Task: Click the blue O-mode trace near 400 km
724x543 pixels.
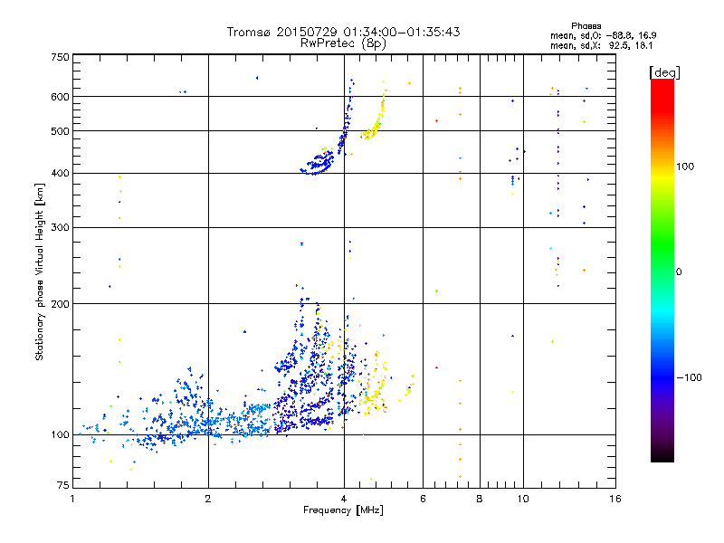Action: [319, 165]
